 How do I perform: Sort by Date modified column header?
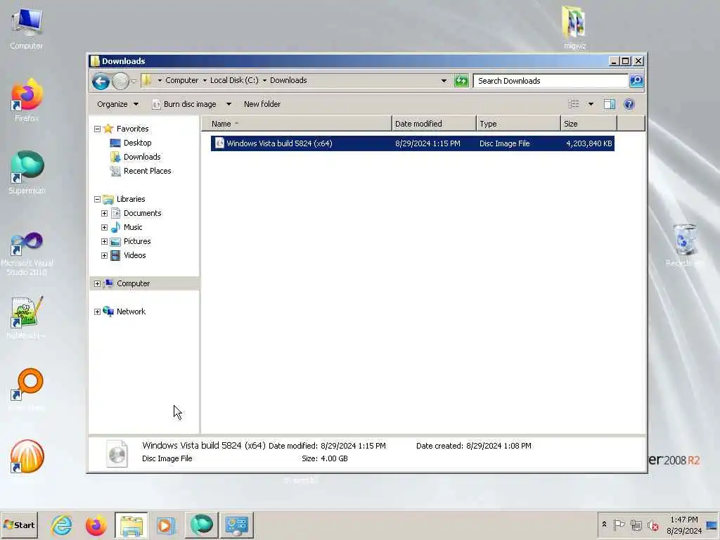click(x=434, y=124)
